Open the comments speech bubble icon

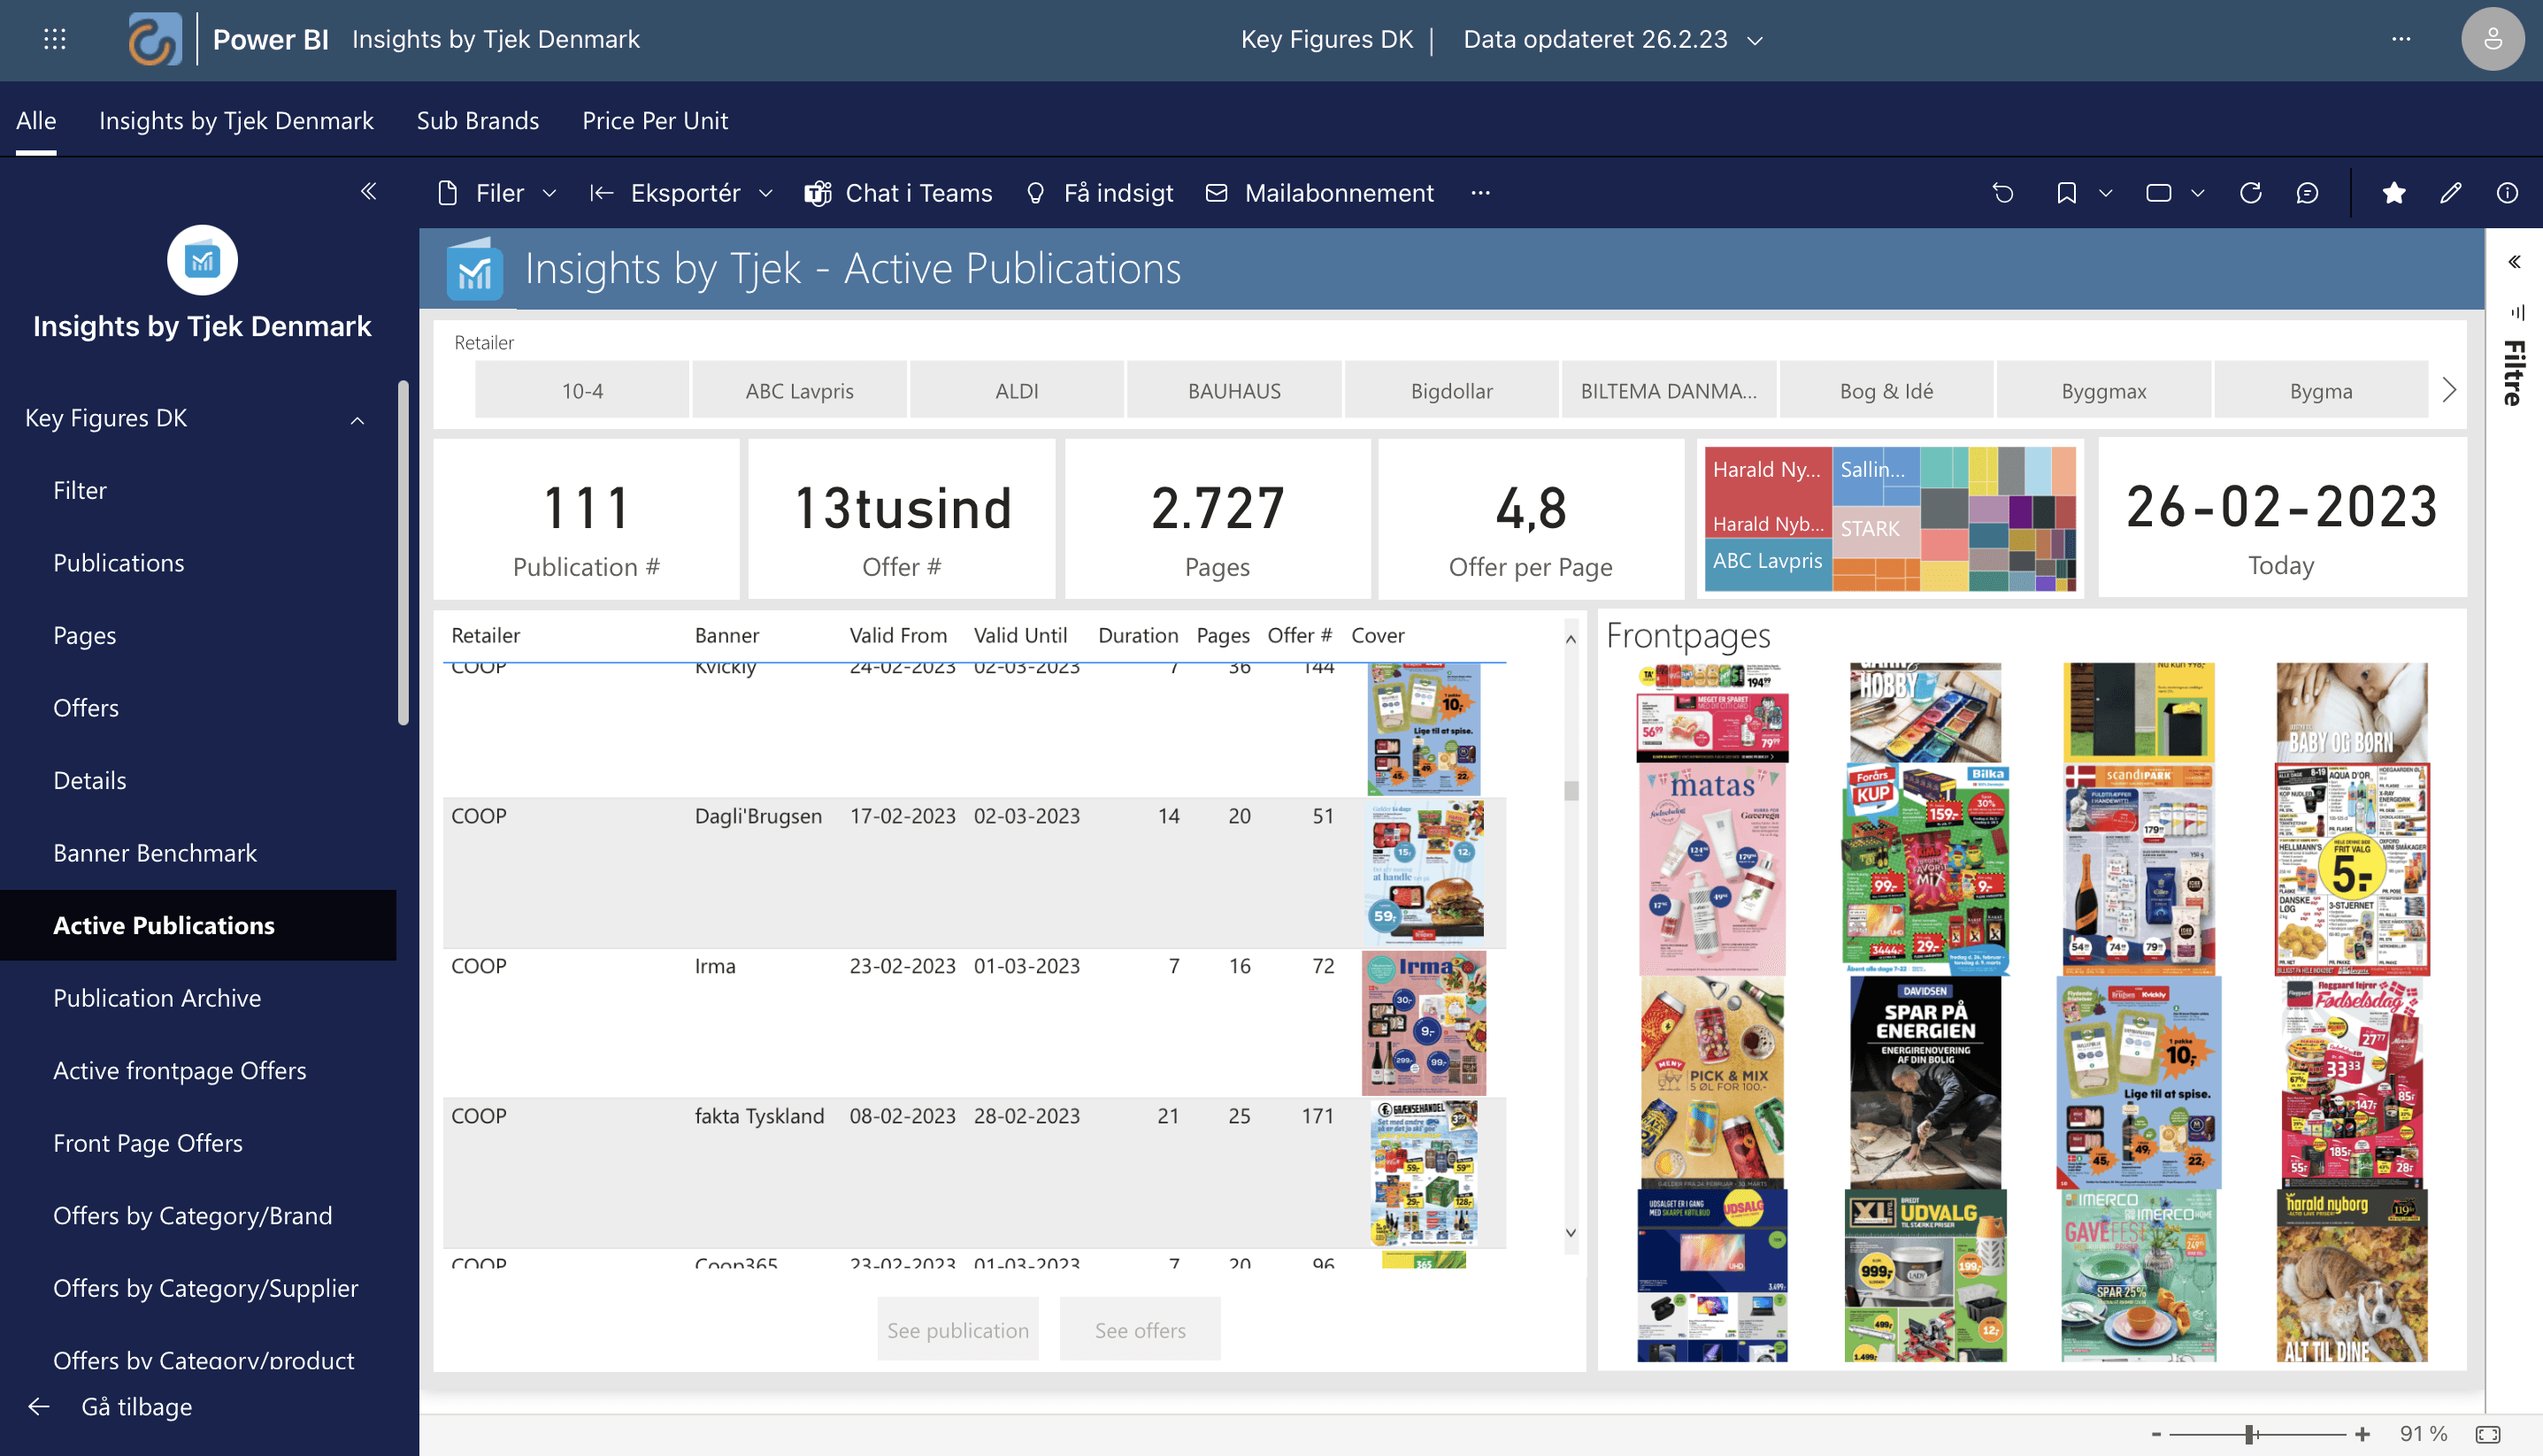click(x=2307, y=193)
